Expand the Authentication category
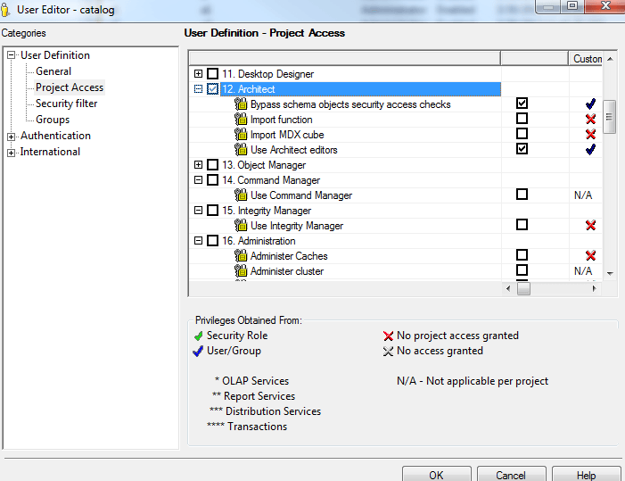 (x=12, y=137)
